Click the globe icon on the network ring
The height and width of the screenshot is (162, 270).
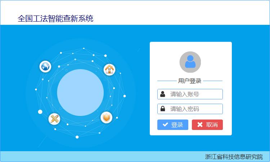45,67
